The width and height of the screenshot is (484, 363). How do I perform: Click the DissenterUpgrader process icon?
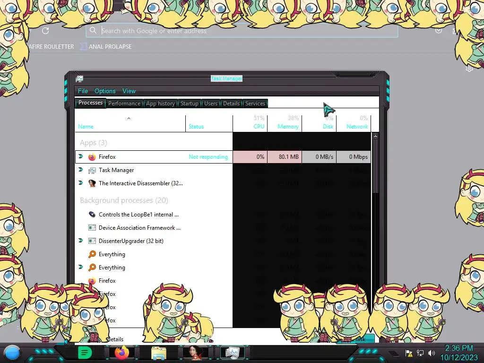[x=92, y=241]
